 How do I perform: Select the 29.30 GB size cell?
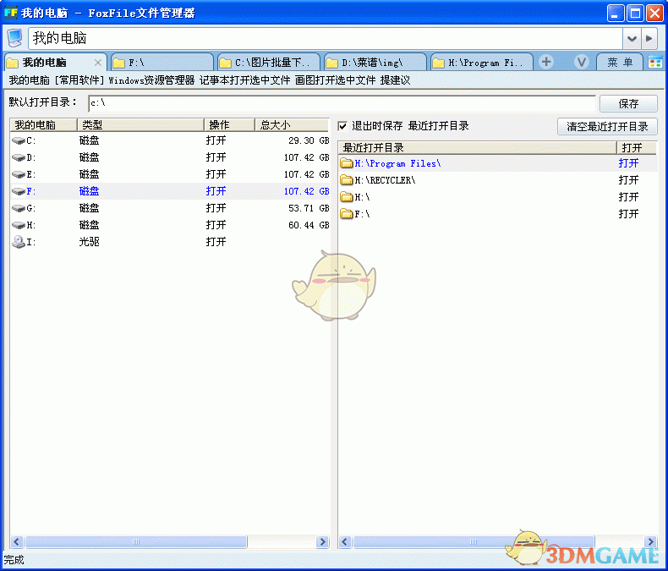tap(309, 140)
